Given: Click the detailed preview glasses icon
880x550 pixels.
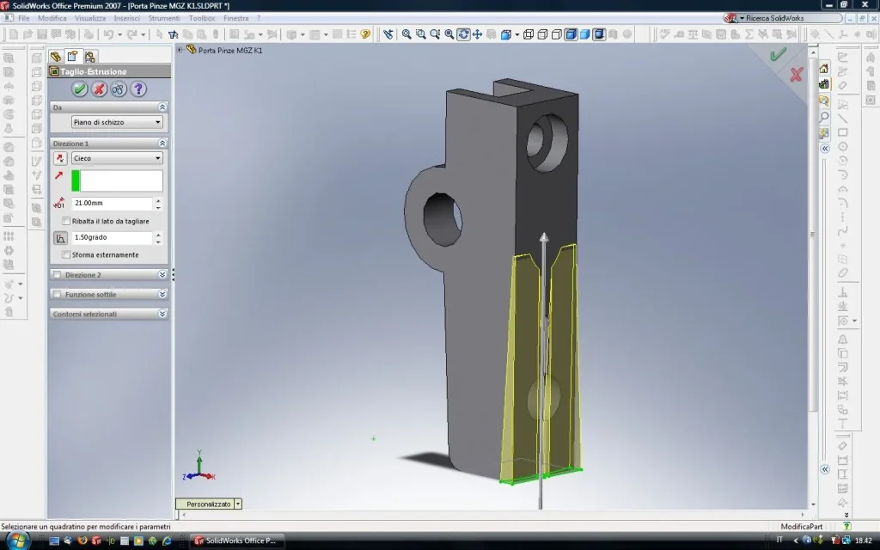Looking at the screenshot, I should coord(119,89).
